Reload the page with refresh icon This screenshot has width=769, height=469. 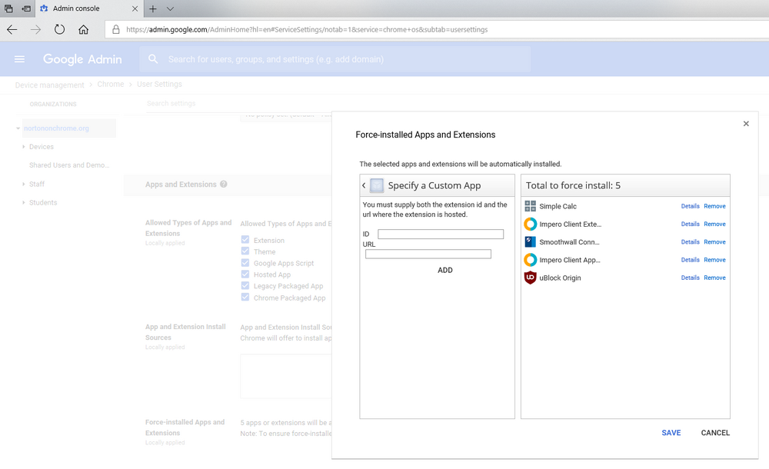[59, 29]
